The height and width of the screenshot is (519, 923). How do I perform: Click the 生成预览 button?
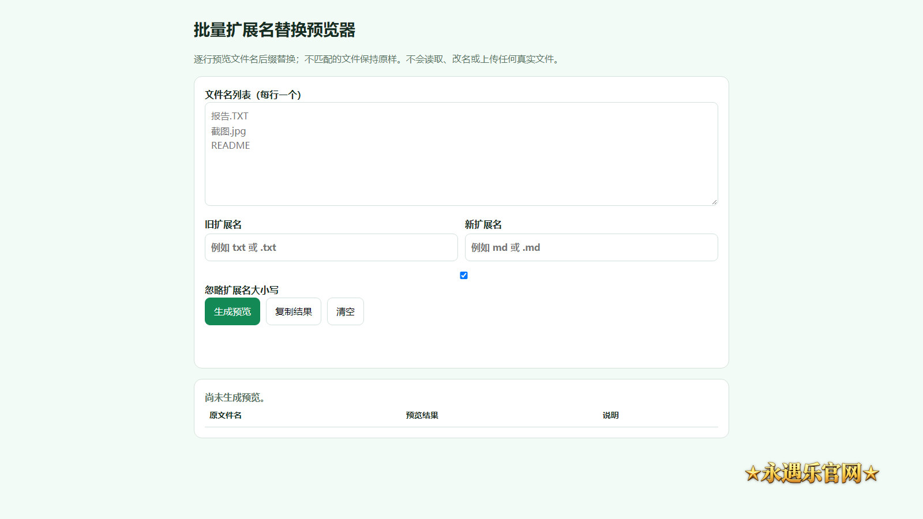[x=232, y=311]
